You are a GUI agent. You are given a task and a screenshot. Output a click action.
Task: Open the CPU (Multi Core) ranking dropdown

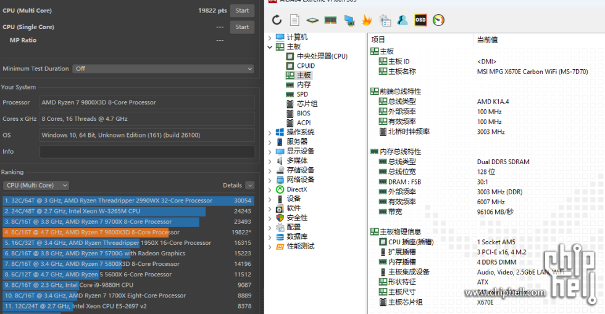point(36,186)
